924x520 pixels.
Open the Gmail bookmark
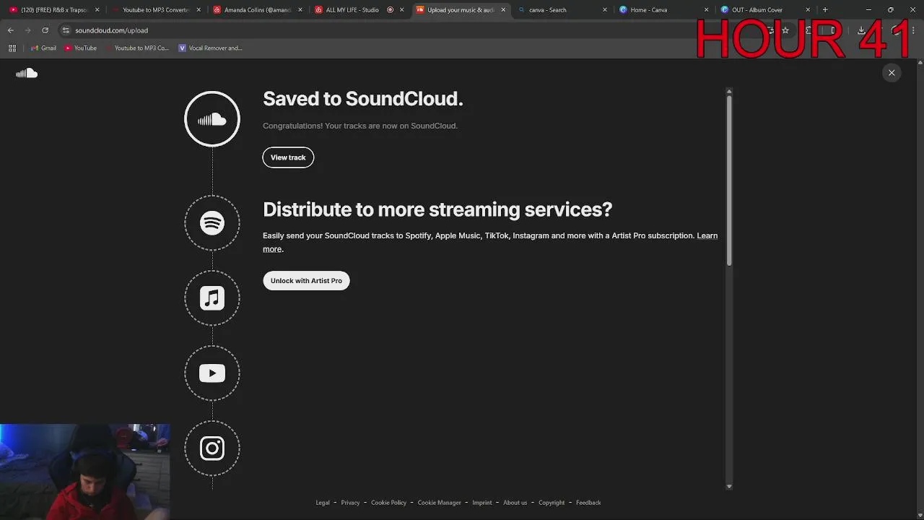[x=43, y=48]
